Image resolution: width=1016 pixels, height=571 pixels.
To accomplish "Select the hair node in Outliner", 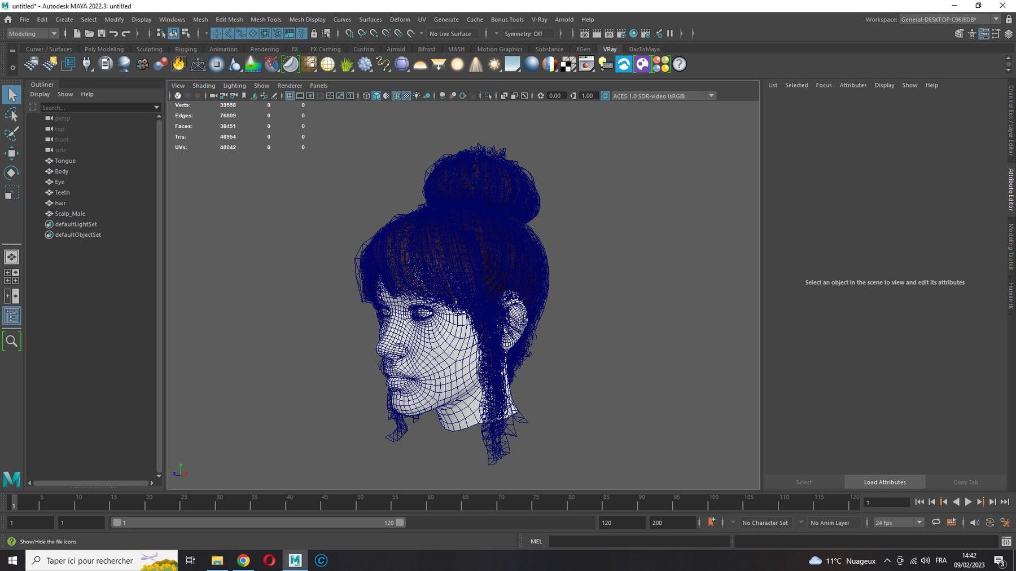I will point(60,203).
